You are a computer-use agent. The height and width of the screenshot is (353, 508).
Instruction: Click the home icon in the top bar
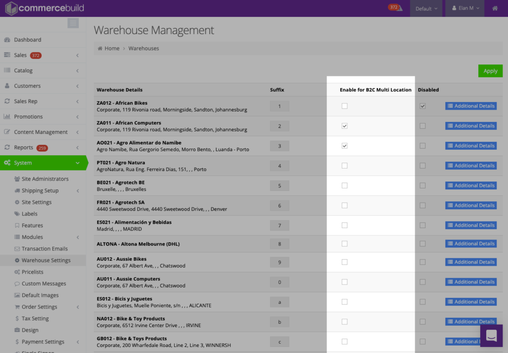(494, 8)
